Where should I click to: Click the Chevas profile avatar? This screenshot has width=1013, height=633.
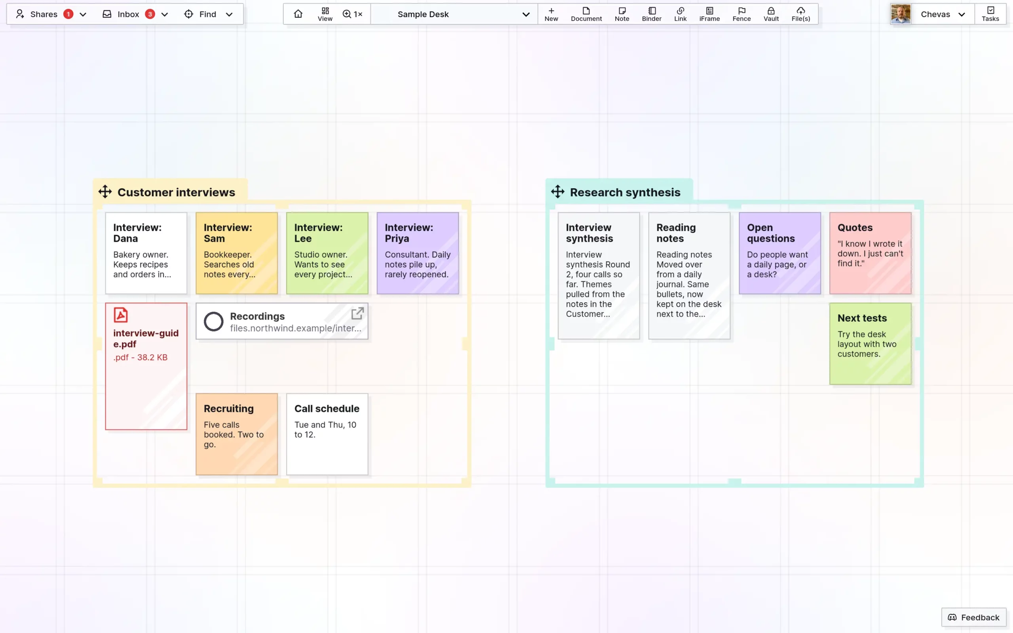[x=900, y=14]
